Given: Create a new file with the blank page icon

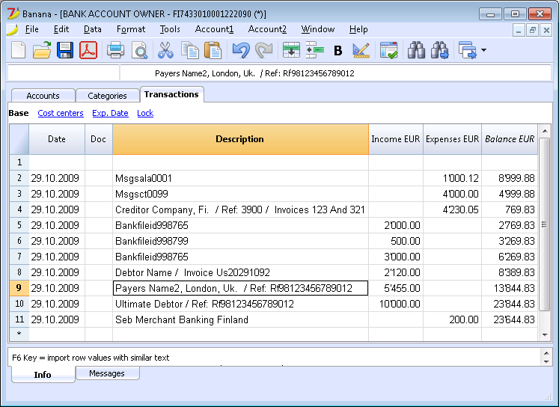Looking at the screenshot, I should (x=19, y=50).
